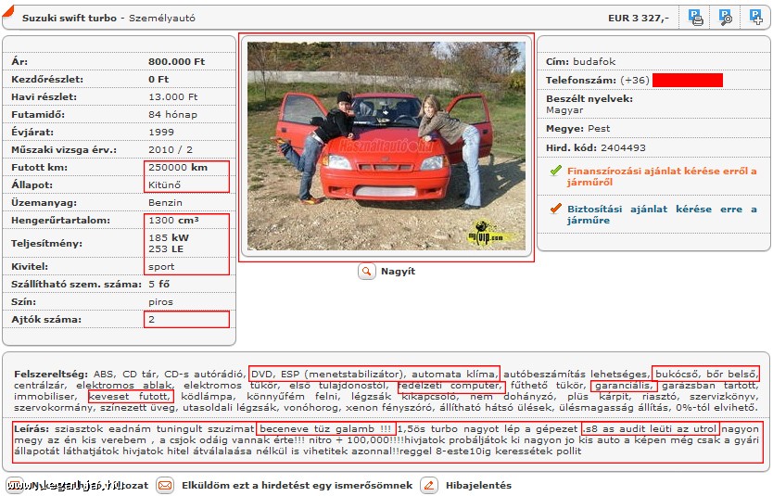Click the Nagyít enlarge link
Image resolution: width=773 pixels, height=496 pixels.
click(398, 271)
